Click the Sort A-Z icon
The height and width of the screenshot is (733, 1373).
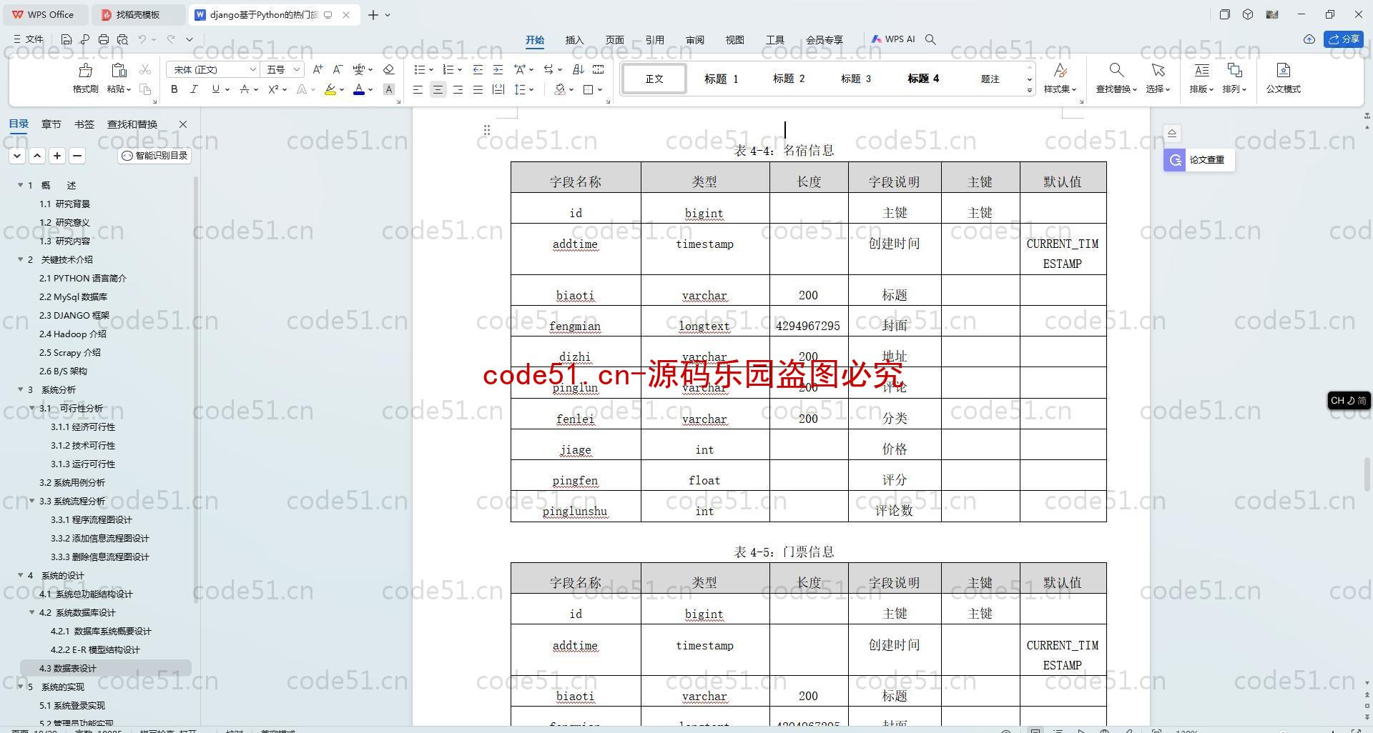coord(579,69)
